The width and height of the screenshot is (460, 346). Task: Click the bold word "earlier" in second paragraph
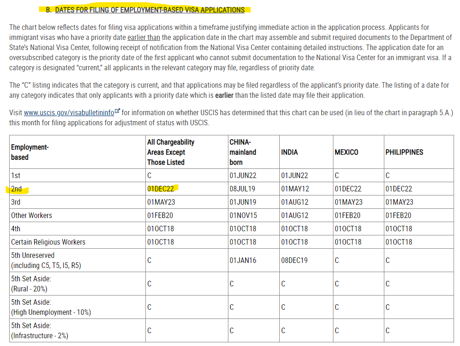pyautogui.click(x=224, y=95)
